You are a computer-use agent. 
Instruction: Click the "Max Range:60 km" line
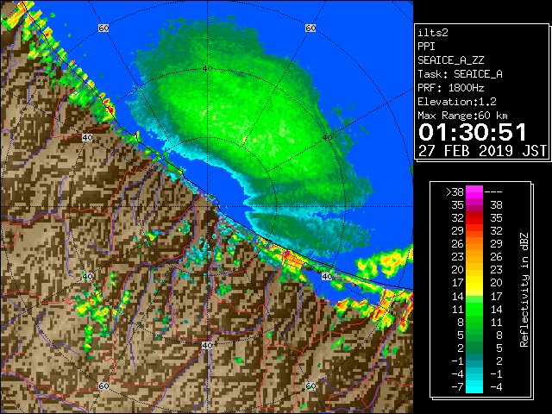[x=462, y=116]
